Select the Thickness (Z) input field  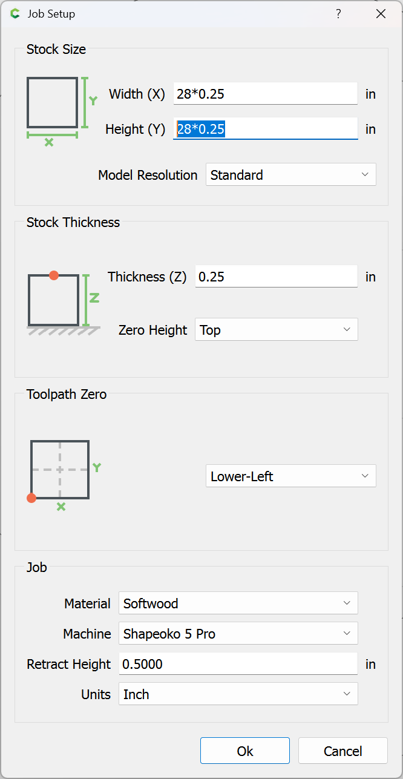pos(276,277)
